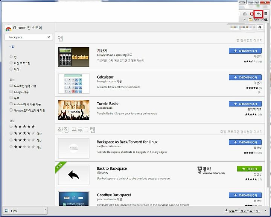Click the J Delaney developer name
Viewport: 271px width, 217px height.
(x=102, y=172)
